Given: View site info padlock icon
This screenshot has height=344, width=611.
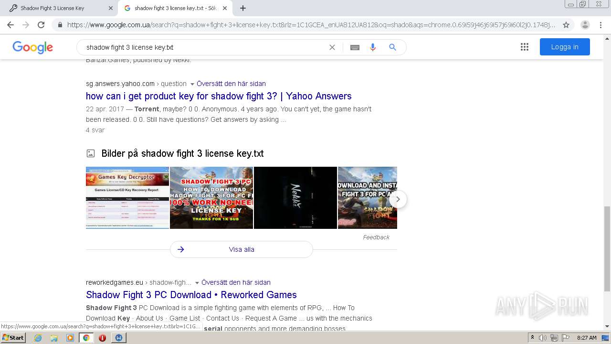Looking at the screenshot, I should tap(60, 25).
